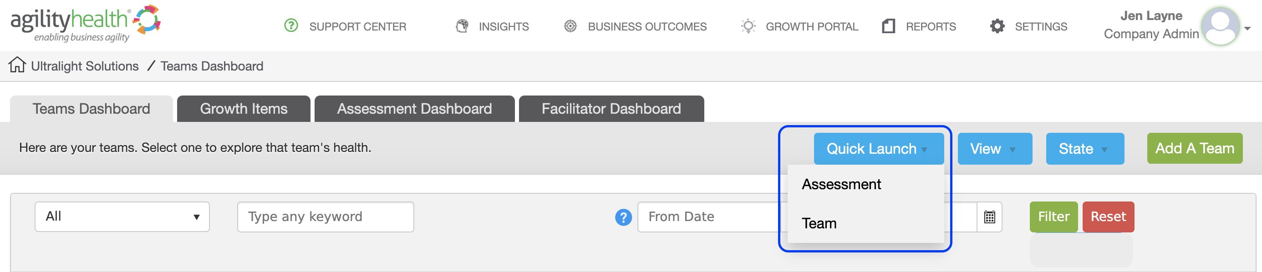Expand the View dropdown button
The width and height of the screenshot is (1262, 272).
pyautogui.click(x=994, y=149)
